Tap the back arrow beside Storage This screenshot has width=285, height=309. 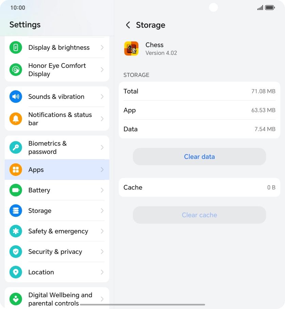click(x=128, y=25)
